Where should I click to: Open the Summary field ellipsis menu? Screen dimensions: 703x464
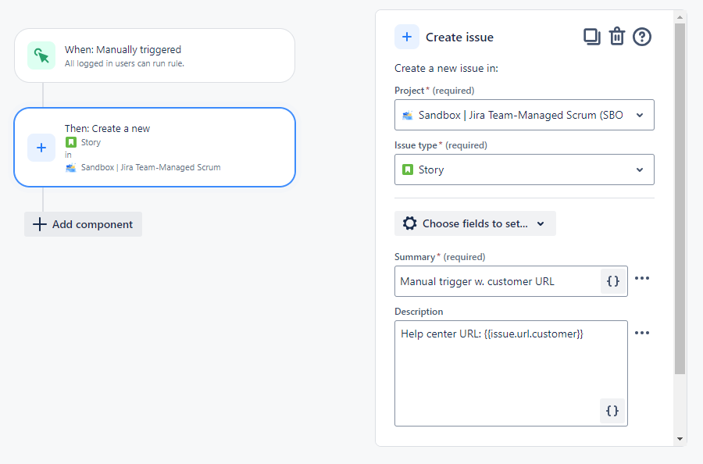point(642,278)
